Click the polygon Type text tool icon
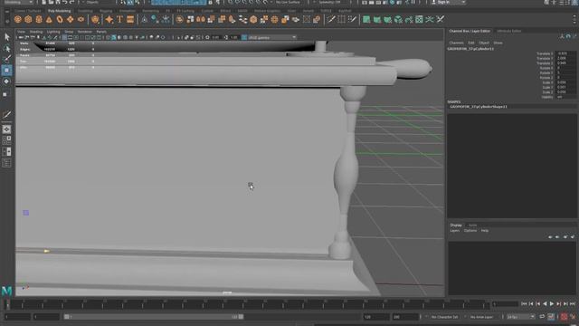Image resolution: width=579 pixels, height=326 pixels. (x=119, y=20)
